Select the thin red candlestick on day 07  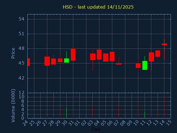119,64
